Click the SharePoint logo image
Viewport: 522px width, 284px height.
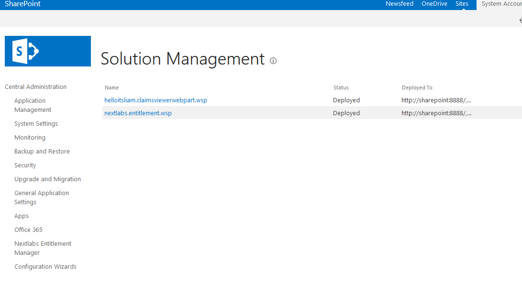tap(47, 51)
